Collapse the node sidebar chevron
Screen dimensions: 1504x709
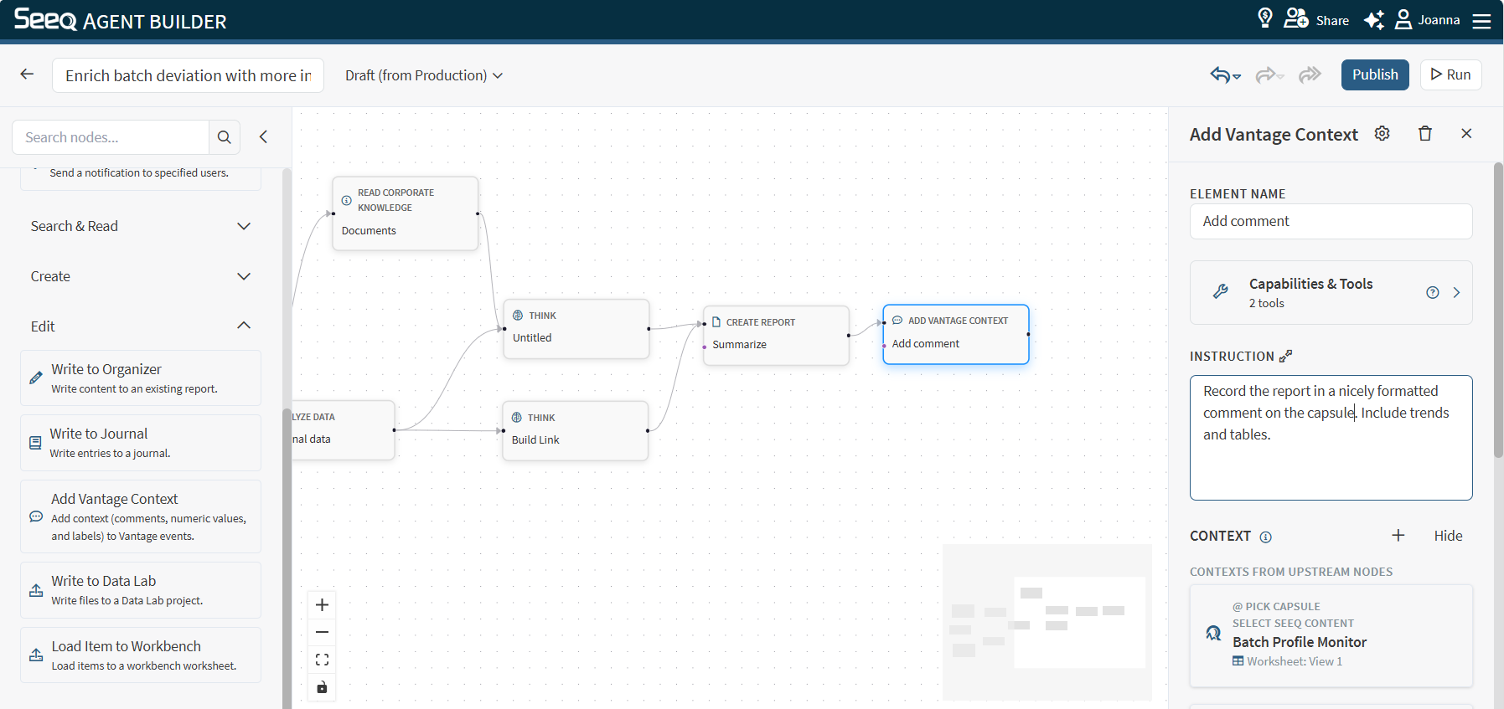coord(263,136)
